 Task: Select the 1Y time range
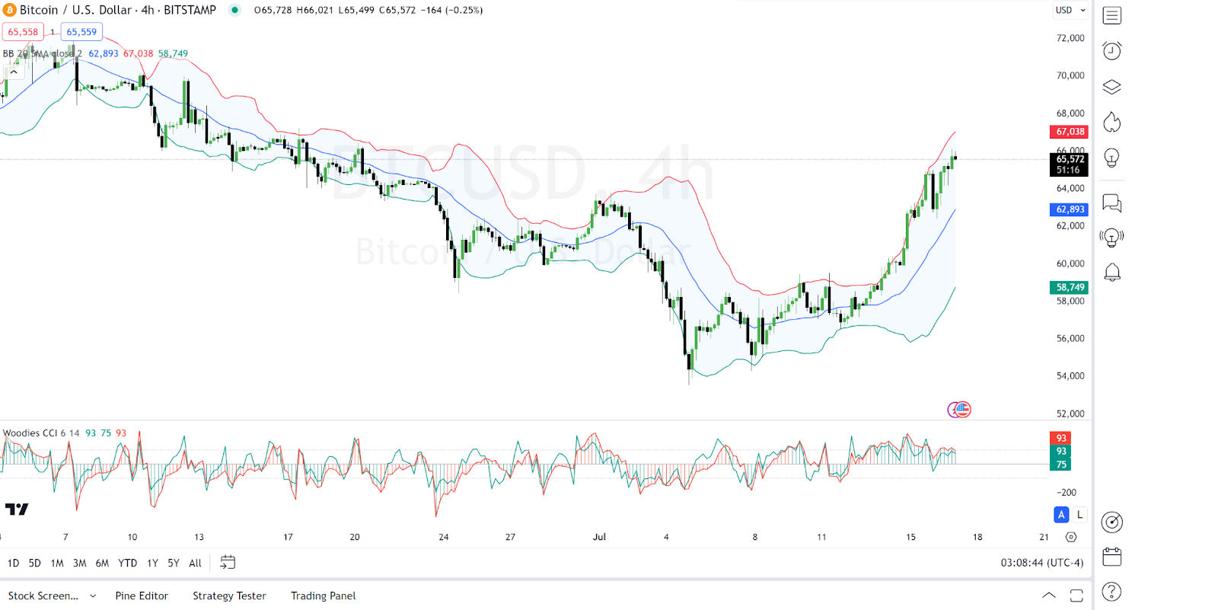click(x=152, y=563)
